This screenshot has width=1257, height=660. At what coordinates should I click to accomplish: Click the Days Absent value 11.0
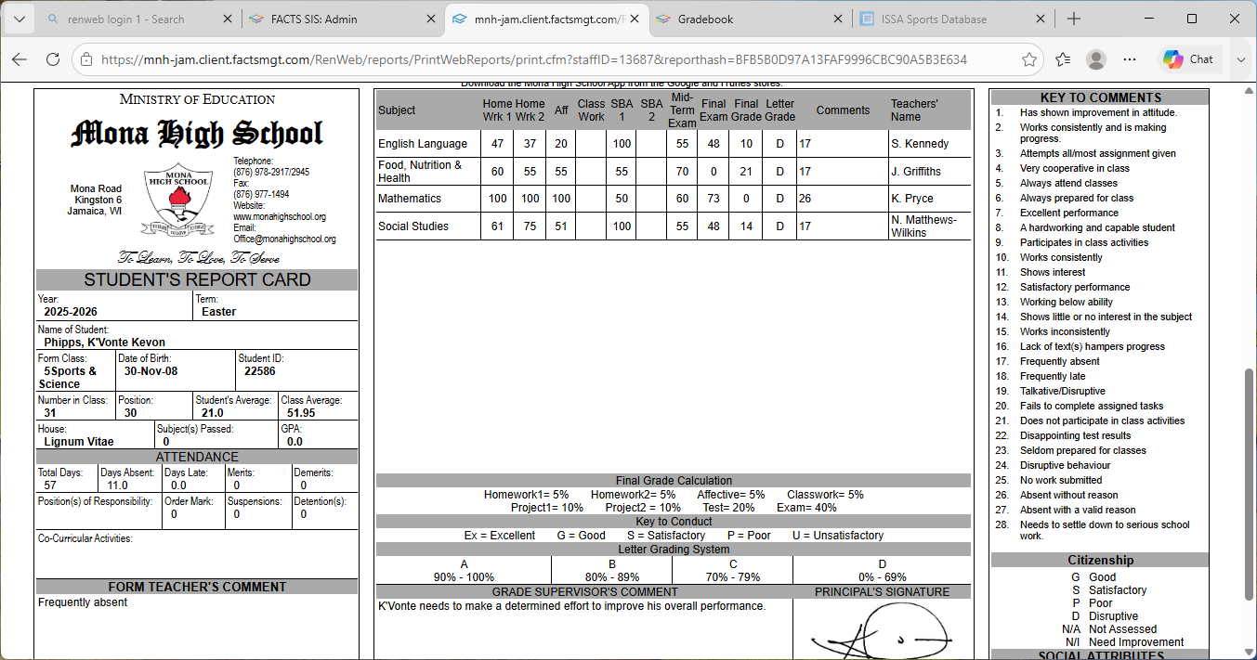coord(118,485)
